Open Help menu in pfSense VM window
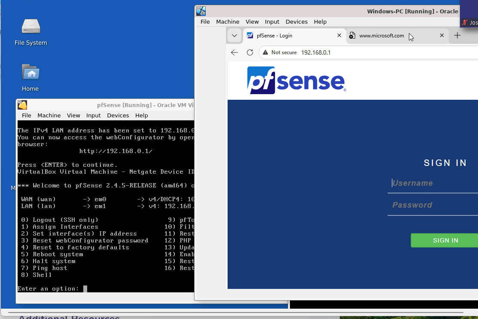The width and height of the screenshot is (478, 319). (x=141, y=115)
